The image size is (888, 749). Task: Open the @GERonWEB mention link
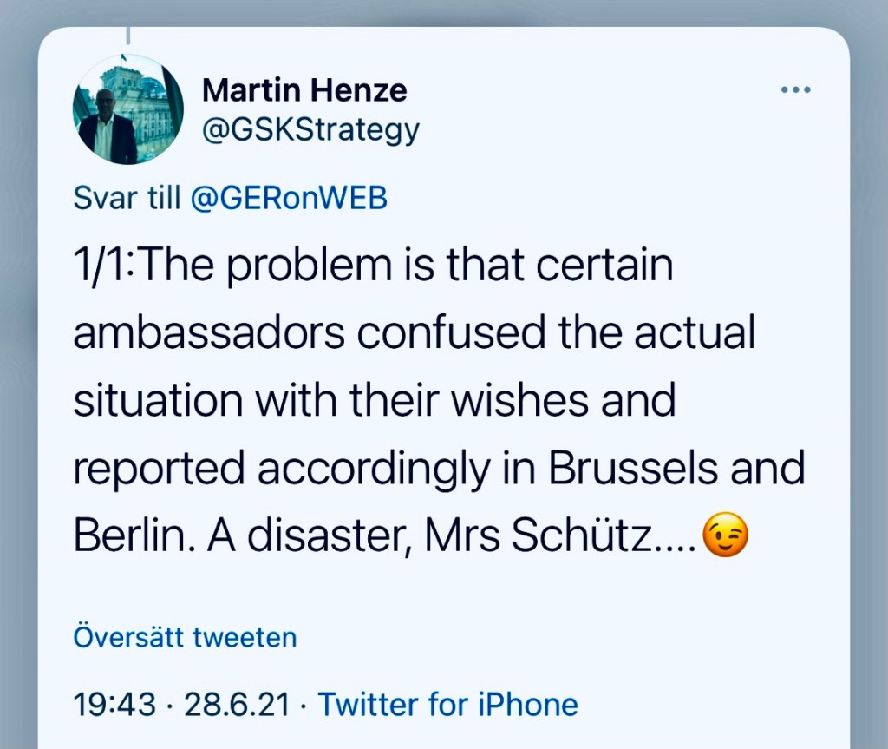pos(288,199)
